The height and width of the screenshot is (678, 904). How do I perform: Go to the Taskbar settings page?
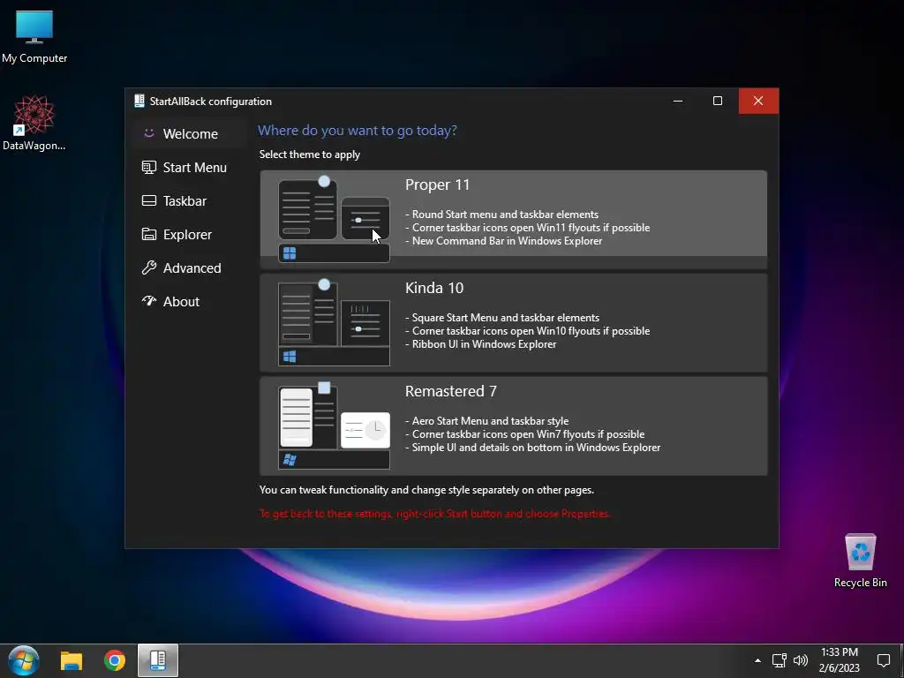tap(190, 200)
